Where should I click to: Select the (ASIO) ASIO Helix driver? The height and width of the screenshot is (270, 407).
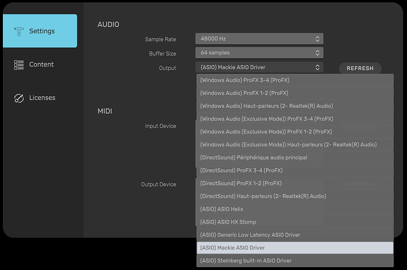(294, 209)
